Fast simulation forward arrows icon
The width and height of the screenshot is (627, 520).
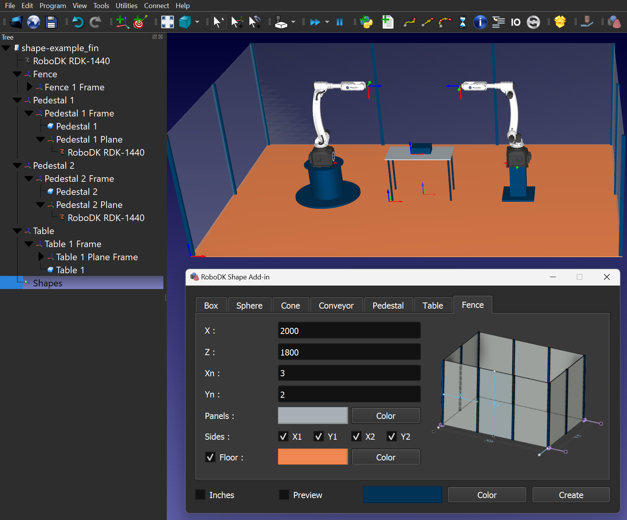(x=315, y=22)
